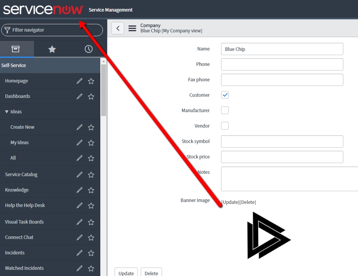Click the Notes text area
Screen dimensions: 358x276
point(289,179)
